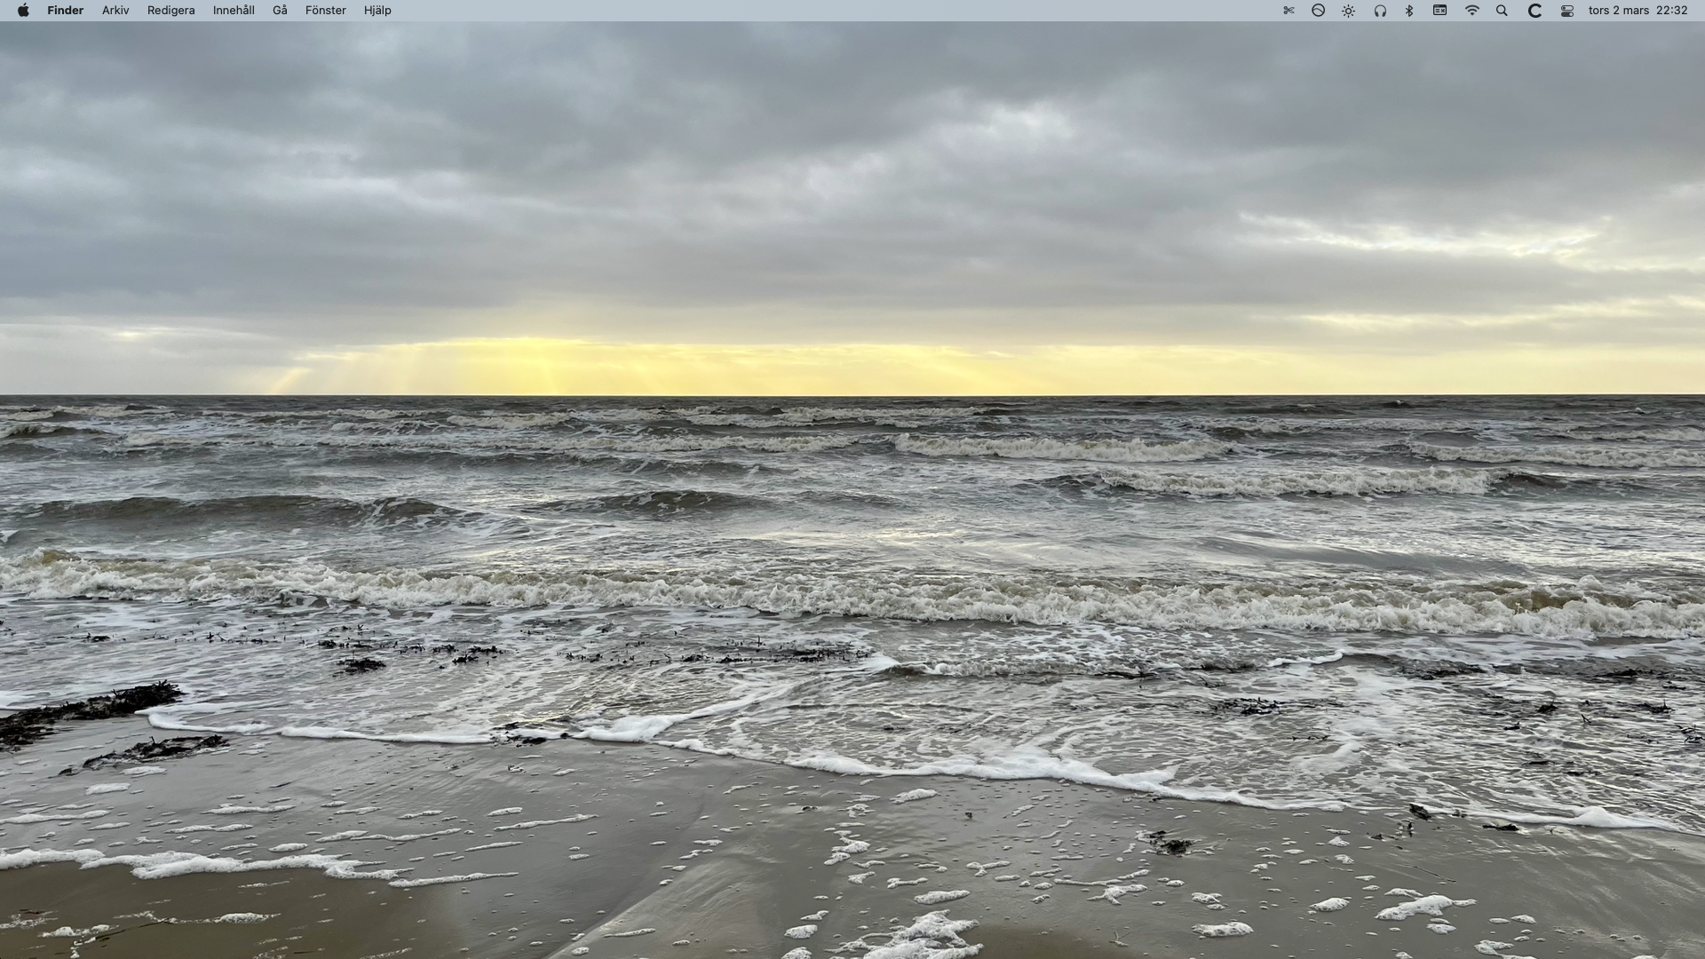The image size is (1705, 959).
Task: Open the Fönster menu
Action: pyautogui.click(x=325, y=11)
